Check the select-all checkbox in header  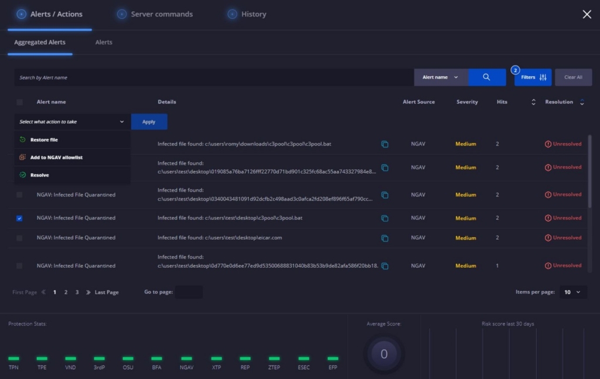(x=19, y=101)
